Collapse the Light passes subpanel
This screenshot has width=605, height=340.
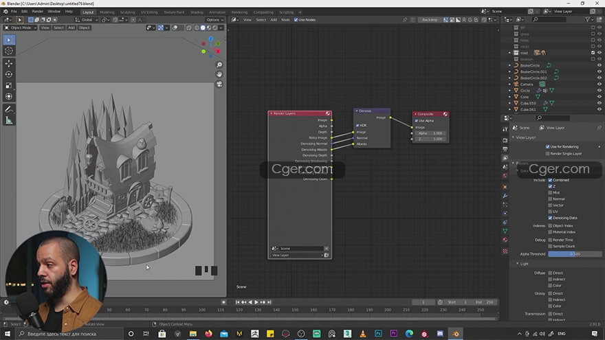[x=518, y=264]
